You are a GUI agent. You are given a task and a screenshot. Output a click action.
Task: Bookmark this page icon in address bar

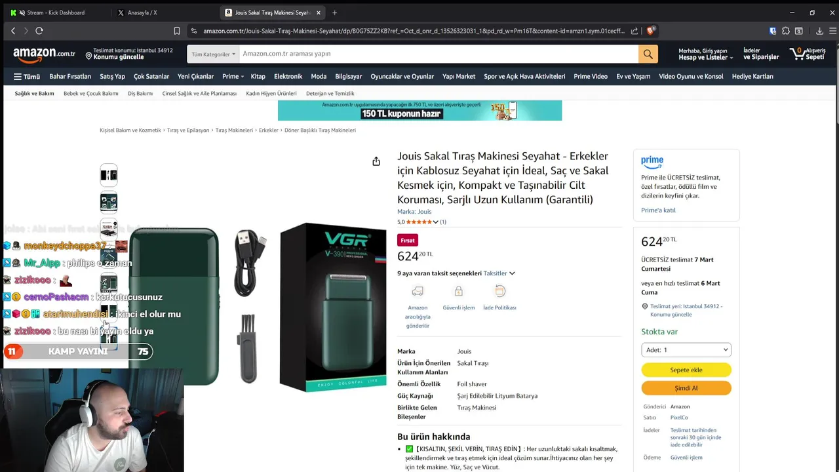coord(177,31)
